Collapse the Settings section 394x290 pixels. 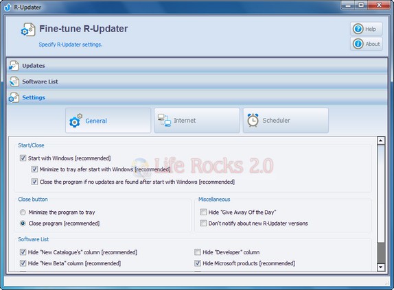[197, 97]
